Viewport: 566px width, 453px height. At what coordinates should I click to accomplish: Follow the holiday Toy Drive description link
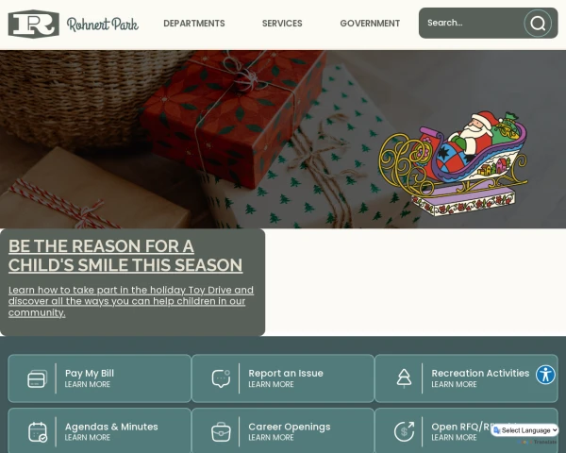131,301
